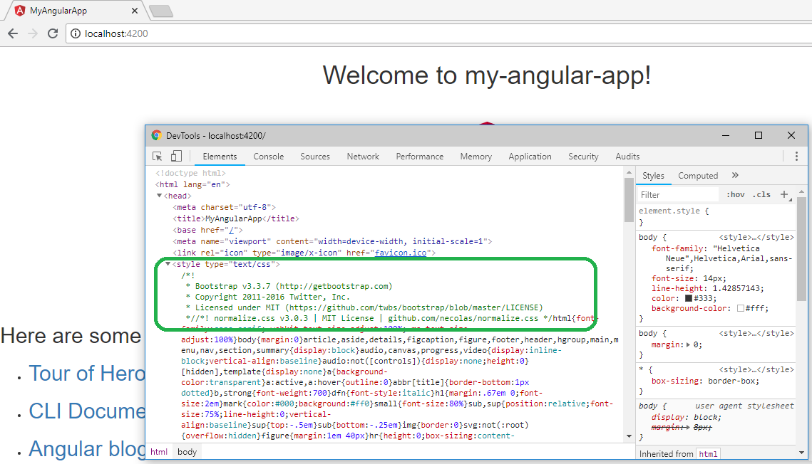
Task: Click the Elements panel scrollbar up arrow
Action: click(x=629, y=173)
